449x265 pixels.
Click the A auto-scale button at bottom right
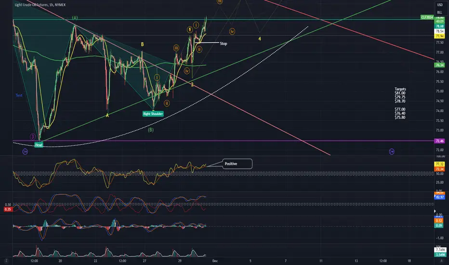(x=441, y=261)
